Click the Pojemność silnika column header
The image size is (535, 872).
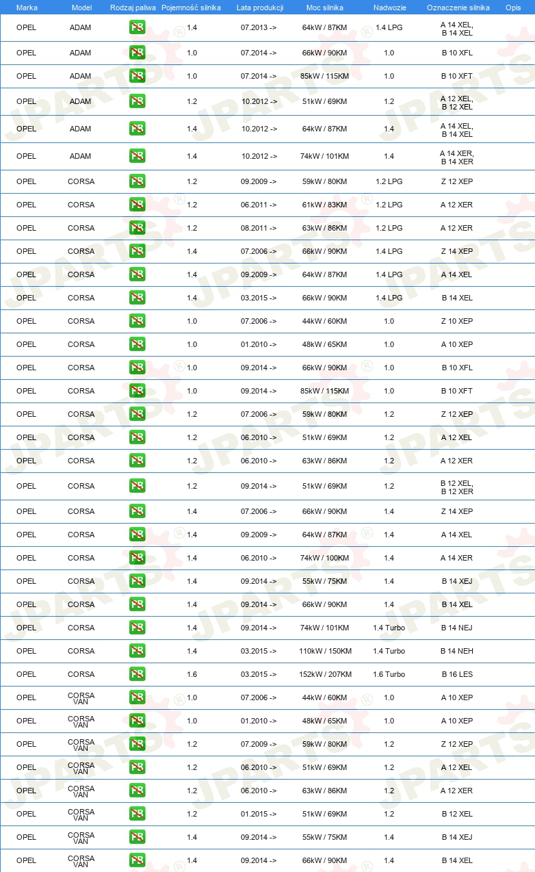[x=192, y=7]
